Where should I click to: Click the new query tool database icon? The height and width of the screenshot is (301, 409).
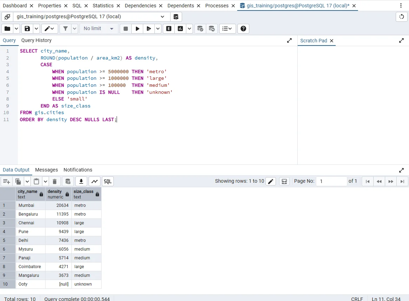tap(176, 17)
